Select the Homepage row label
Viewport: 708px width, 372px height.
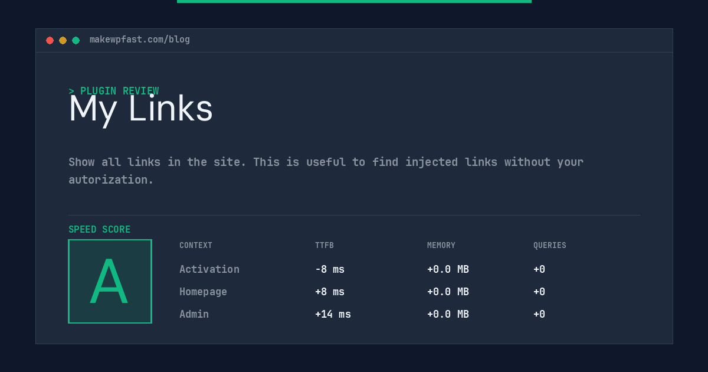click(x=203, y=292)
